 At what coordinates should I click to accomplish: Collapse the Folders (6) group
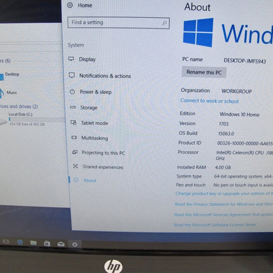[x=5, y=60]
